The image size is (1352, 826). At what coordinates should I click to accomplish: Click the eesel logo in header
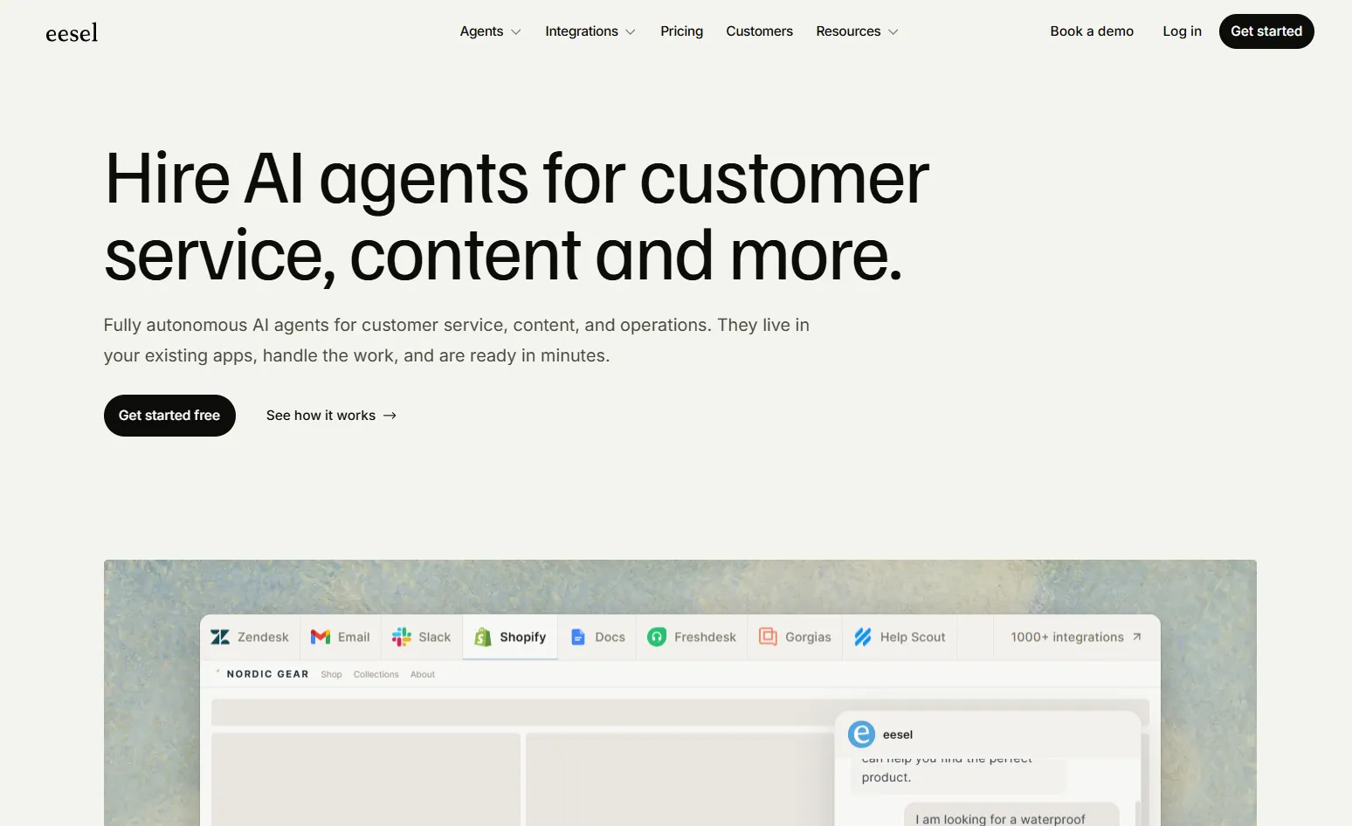pyautogui.click(x=72, y=32)
